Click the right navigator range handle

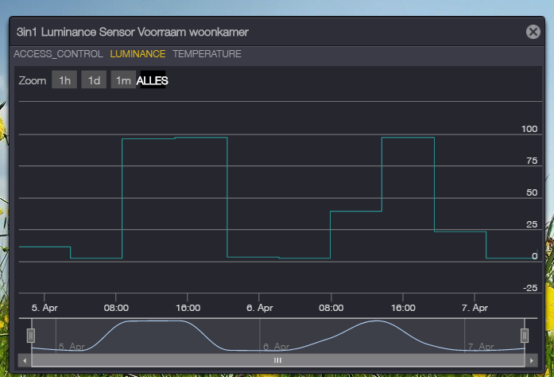(x=524, y=336)
